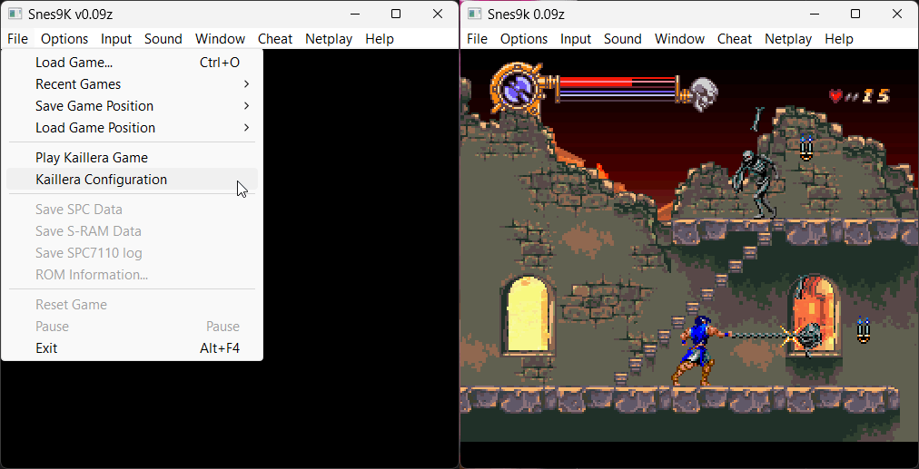Maximize the right Snes9k 0.09z window
Screen dimensions: 919x469
[855, 14]
